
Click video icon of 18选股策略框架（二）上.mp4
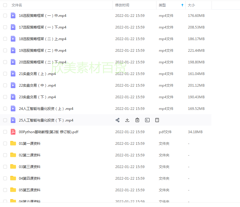[13, 39]
